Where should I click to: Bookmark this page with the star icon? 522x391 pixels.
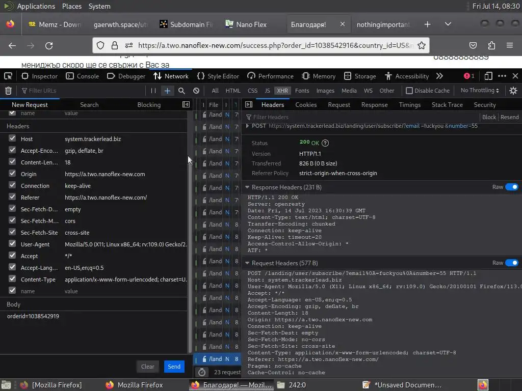coord(422,45)
